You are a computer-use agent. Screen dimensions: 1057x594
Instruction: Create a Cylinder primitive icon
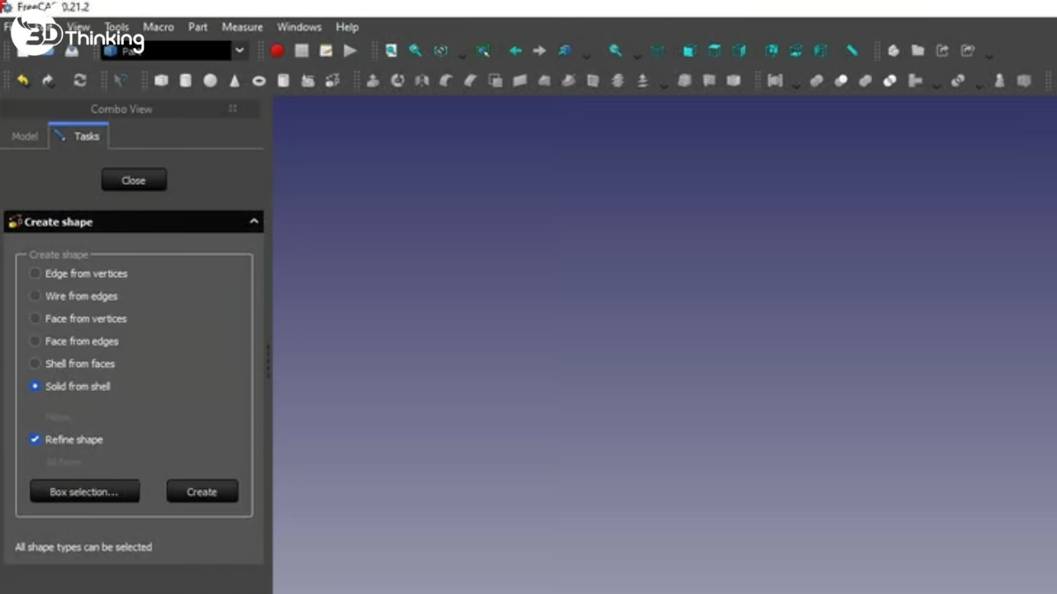click(186, 81)
